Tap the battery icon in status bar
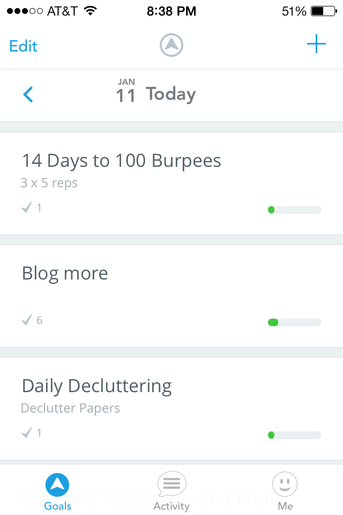 coord(325,11)
